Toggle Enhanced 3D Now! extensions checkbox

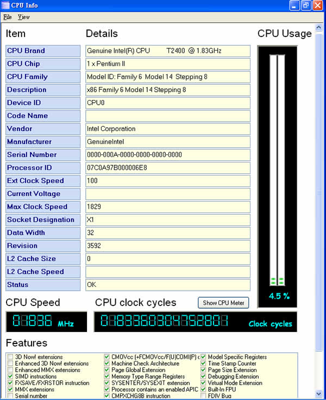coord(10,363)
